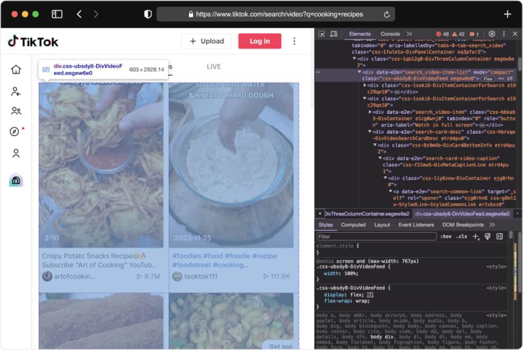The height and width of the screenshot is (350, 523).
Task: Toggle the .cls class editor
Action: 462,237
